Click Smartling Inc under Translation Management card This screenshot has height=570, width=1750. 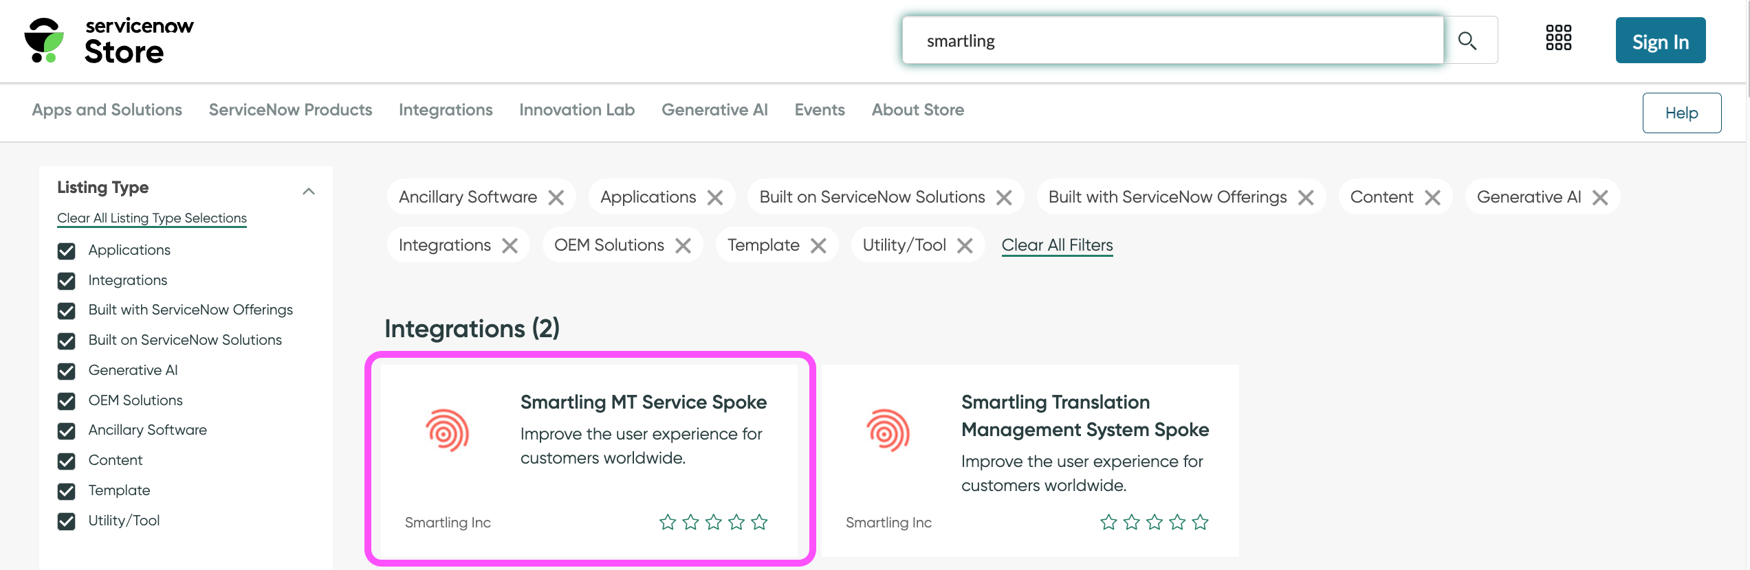pos(888,523)
